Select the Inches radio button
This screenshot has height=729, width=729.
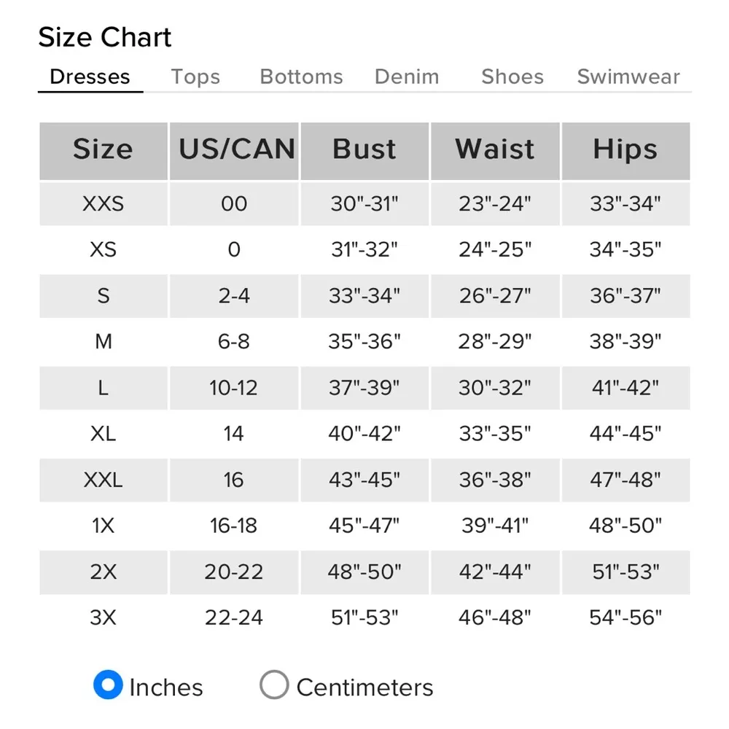click(108, 685)
